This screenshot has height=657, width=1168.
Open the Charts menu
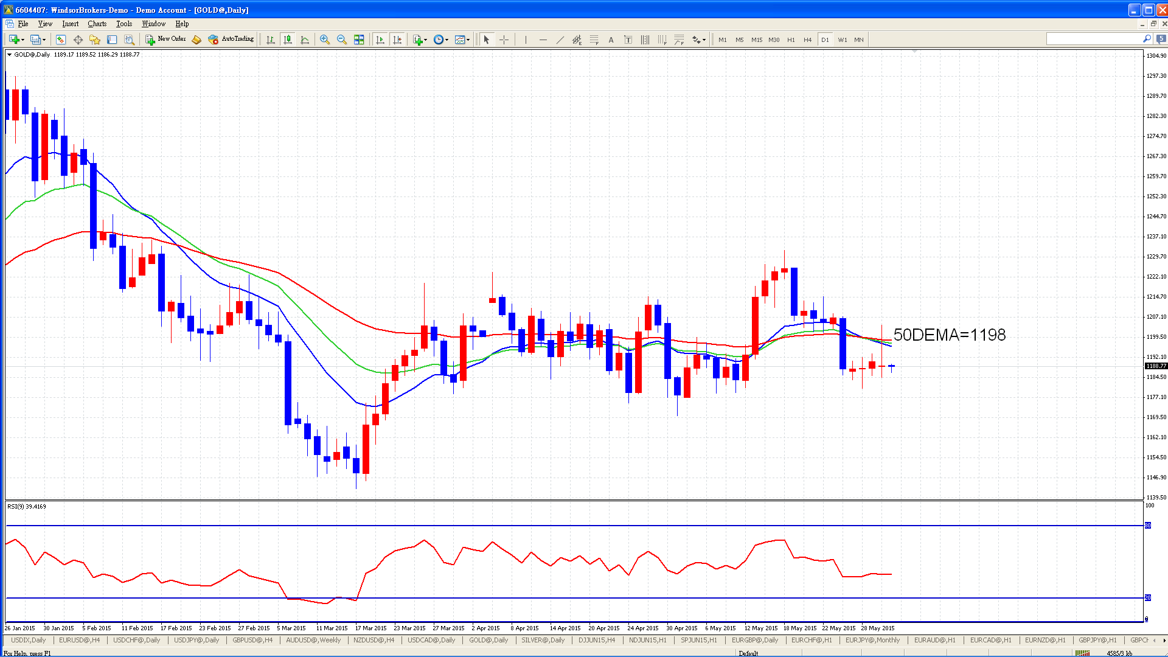tap(97, 24)
